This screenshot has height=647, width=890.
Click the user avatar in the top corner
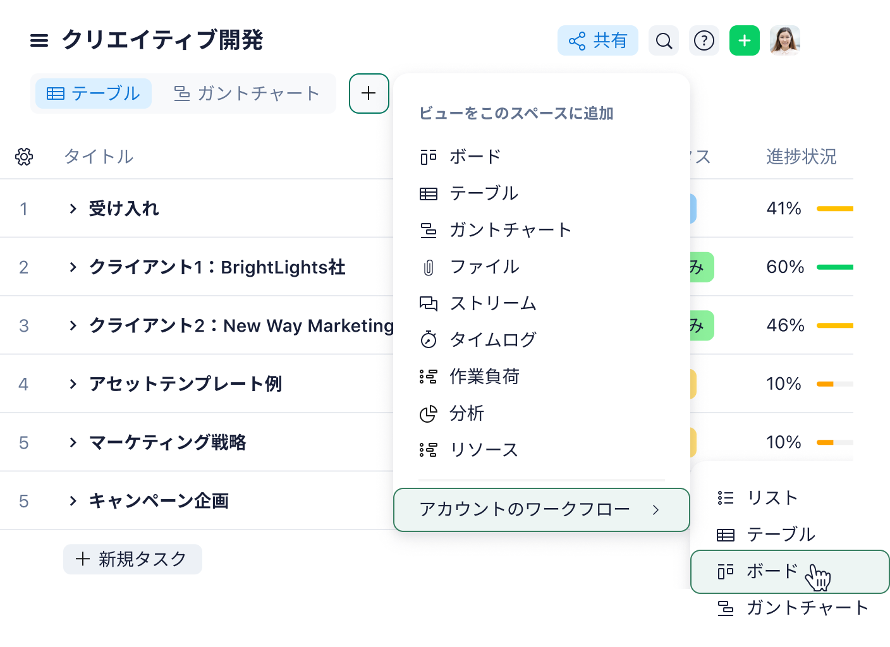pos(785,40)
